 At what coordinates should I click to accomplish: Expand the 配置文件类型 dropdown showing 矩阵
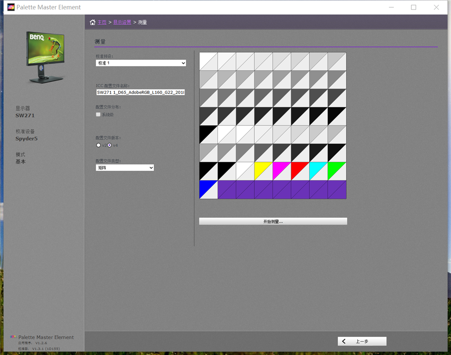click(124, 168)
